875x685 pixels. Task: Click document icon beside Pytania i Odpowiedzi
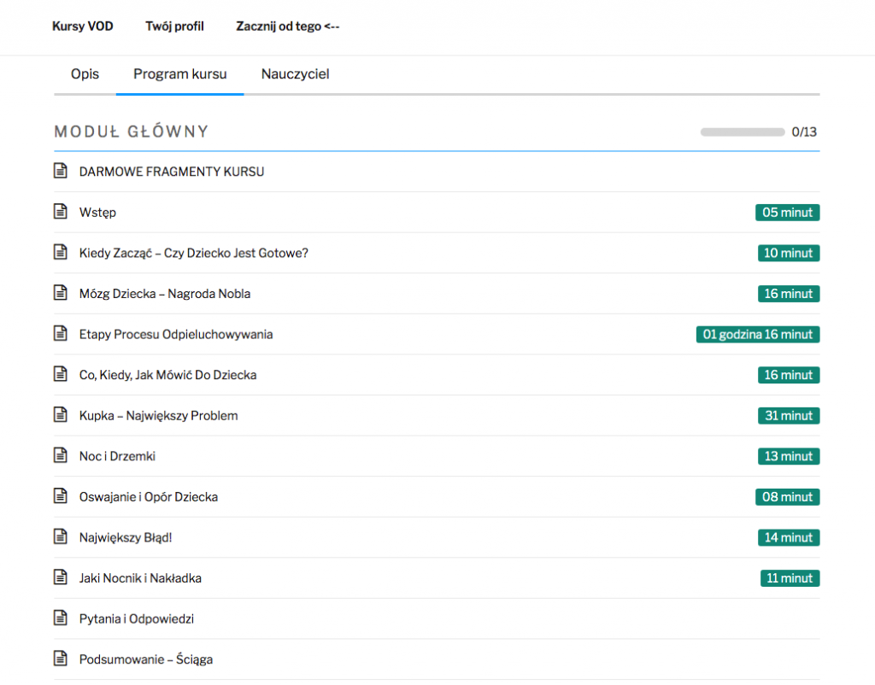click(61, 618)
